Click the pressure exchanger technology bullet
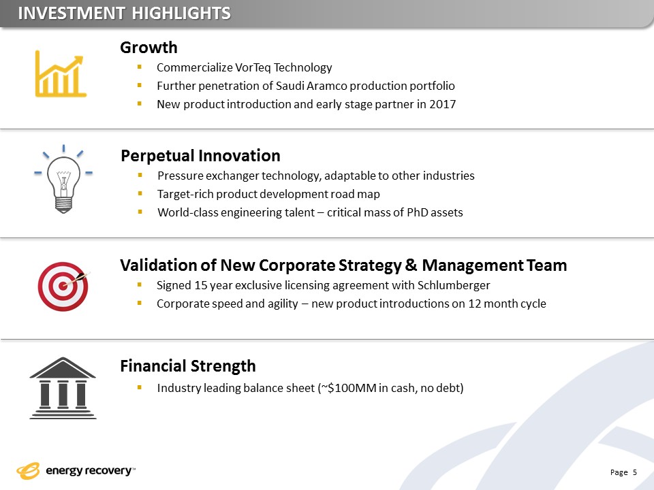 (x=315, y=176)
